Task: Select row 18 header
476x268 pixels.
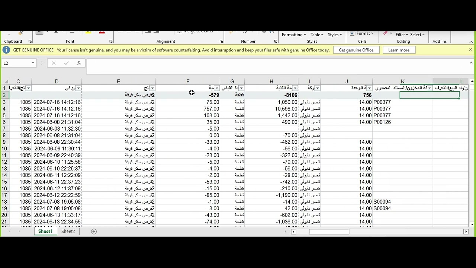Action: 4,202
